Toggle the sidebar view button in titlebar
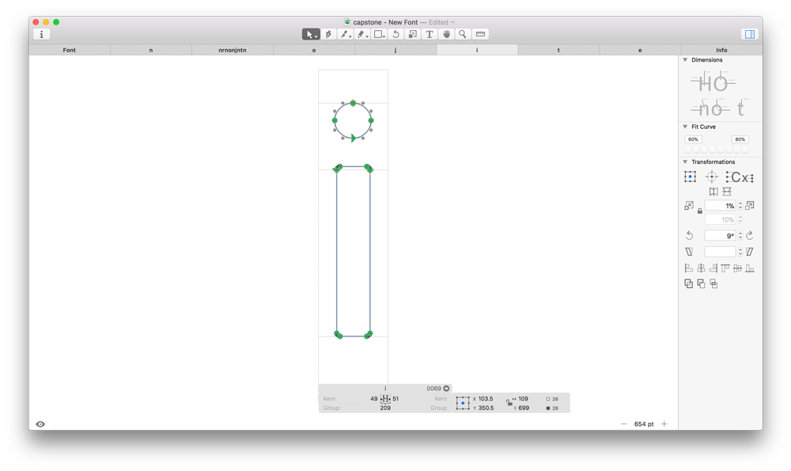 coord(748,33)
